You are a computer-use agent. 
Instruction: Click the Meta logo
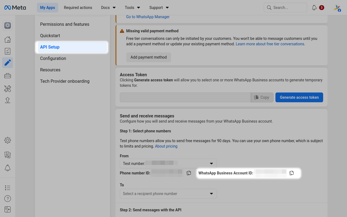[15, 8]
